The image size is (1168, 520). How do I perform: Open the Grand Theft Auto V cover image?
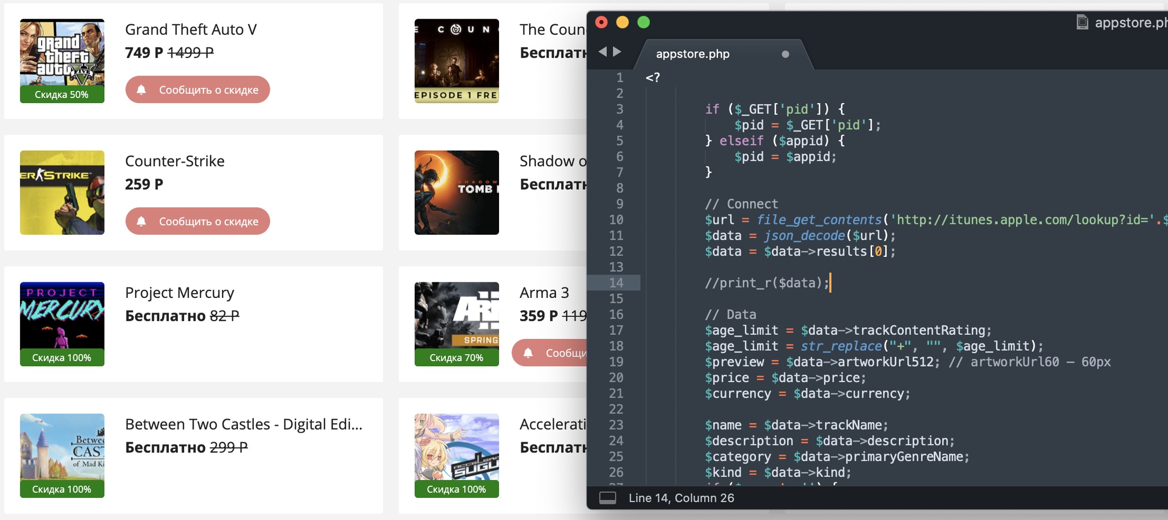pyautogui.click(x=62, y=61)
